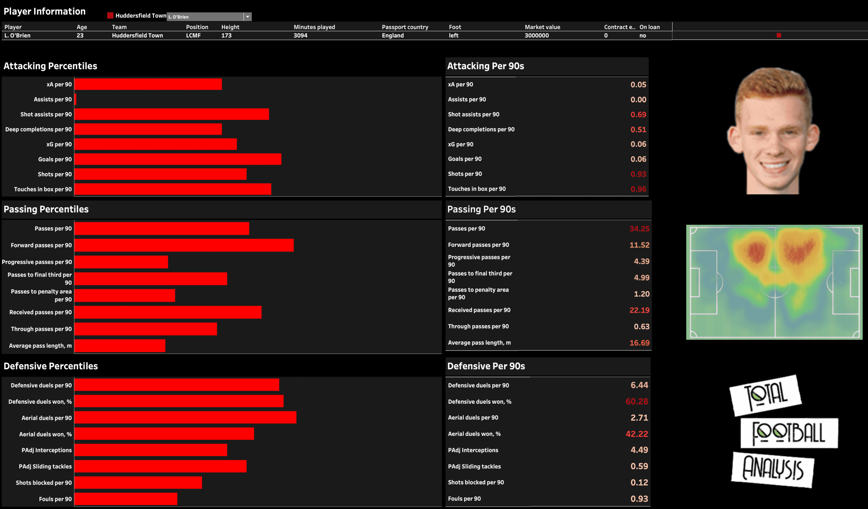
Task: Open the L. O'Brien player dropdown arrow
Action: tap(247, 17)
